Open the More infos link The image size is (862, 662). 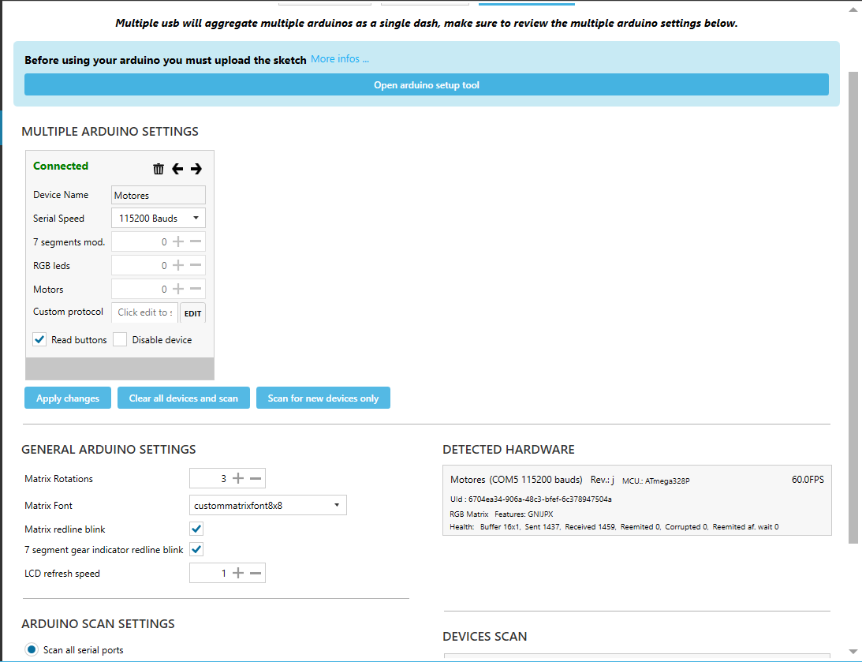click(x=340, y=59)
